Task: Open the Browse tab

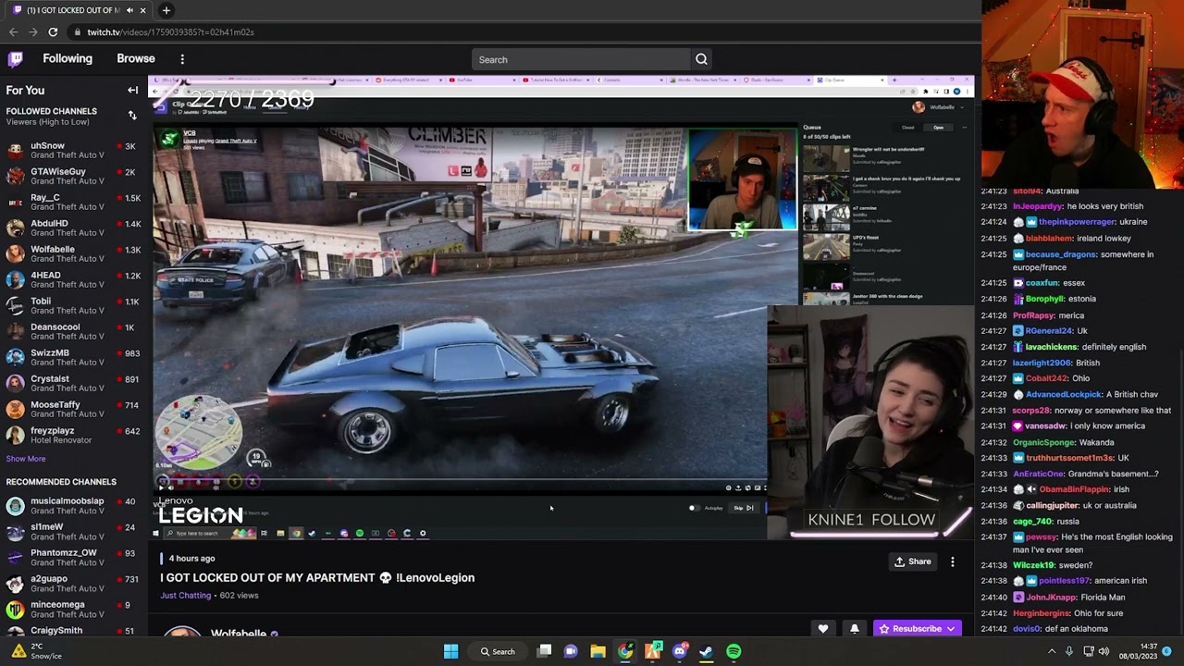Action: pos(136,58)
